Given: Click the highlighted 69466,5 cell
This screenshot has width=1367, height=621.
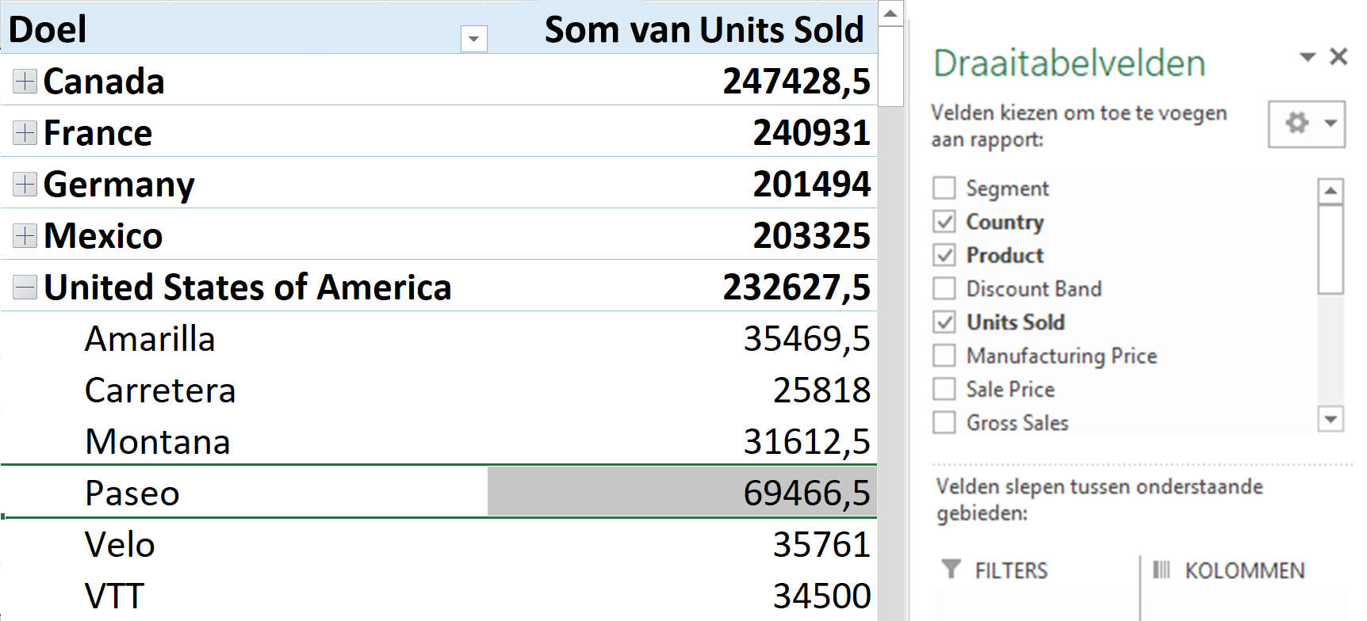Looking at the screenshot, I should tap(683, 493).
